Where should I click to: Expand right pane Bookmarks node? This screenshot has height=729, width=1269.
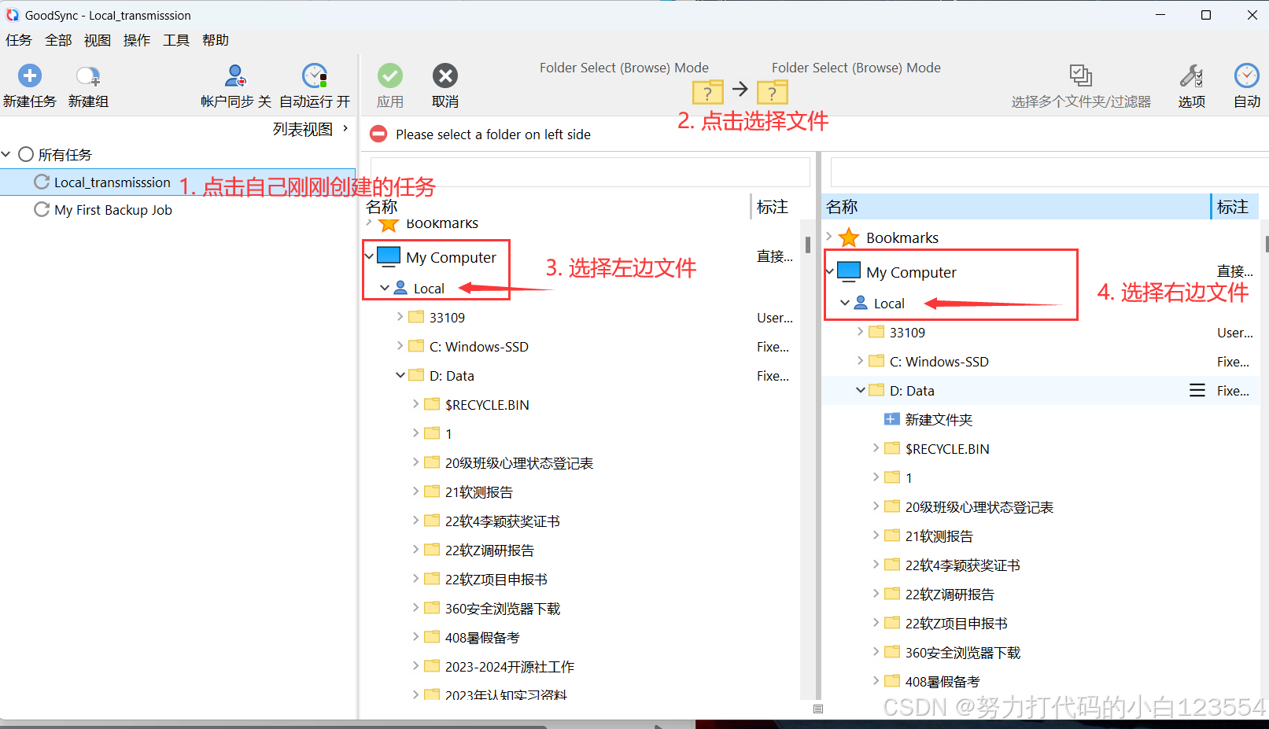(x=829, y=236)
